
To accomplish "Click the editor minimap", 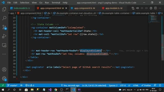I will pyautogui.click(x=155, y=19).
